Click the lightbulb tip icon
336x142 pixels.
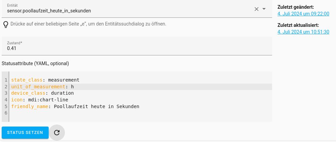[x=6, y=24]
